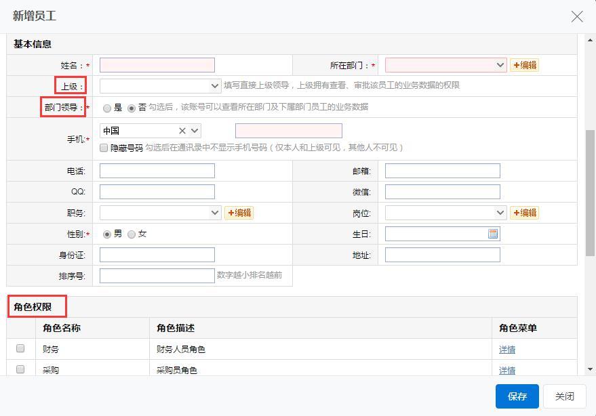596x416 pixels.
Task: Select 是 for 部门领导
Action: click(x=107, y=108)
